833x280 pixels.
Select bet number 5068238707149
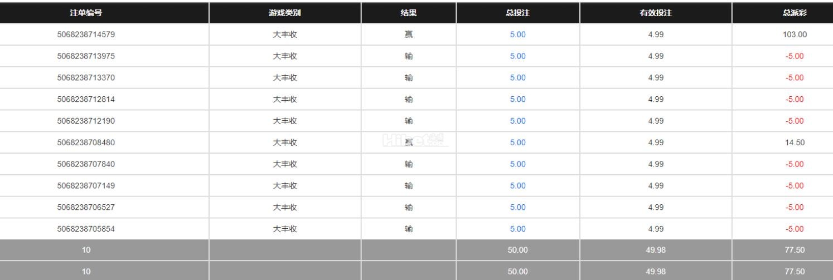[86, 185]
